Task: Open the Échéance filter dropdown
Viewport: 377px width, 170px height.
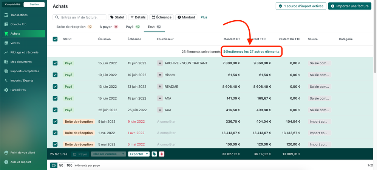Action: click(x=161, y=17)
